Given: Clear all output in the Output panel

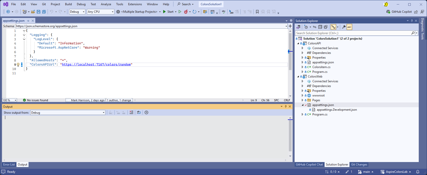Looking at the screenshot, I should [131, 112].
